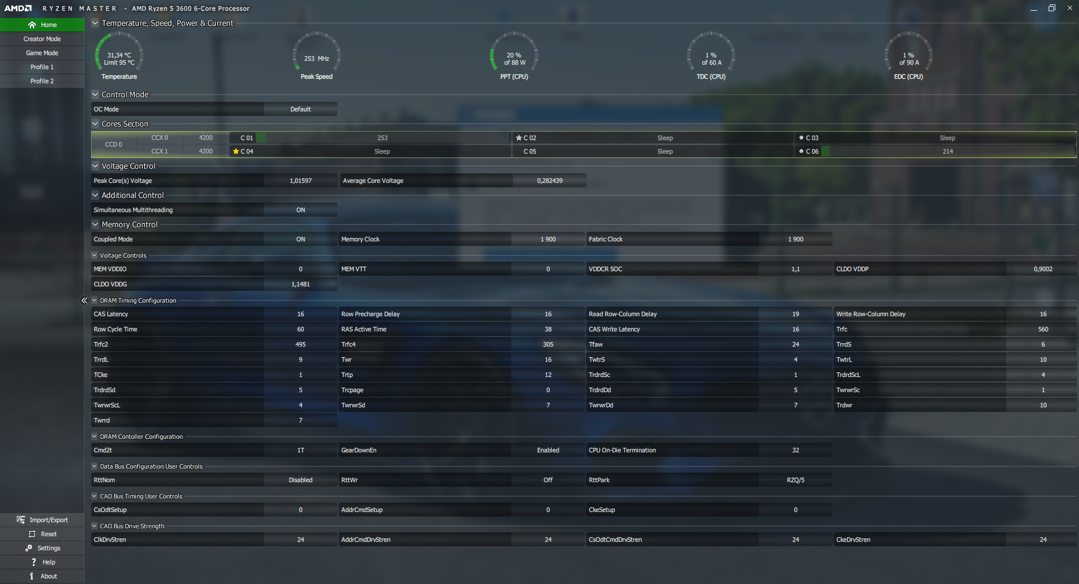Image resolution: width=1079 pixels, height=584 pixels.
Task: Open the Cmd2t 1T value dropdown
Action: [x=300, y=450]
